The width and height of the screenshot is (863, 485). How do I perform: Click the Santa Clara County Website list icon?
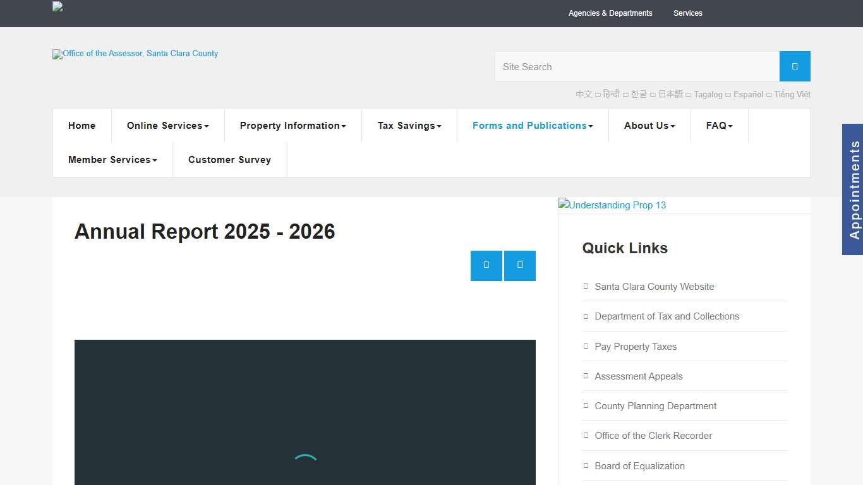[x=586, y=286]
